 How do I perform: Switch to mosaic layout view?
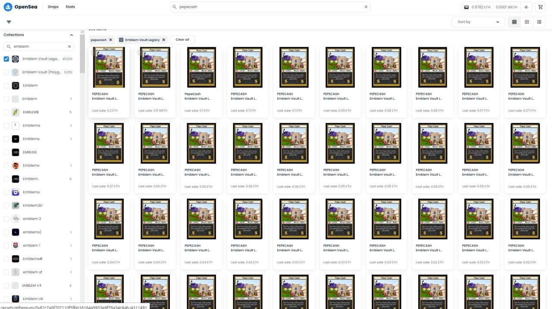coord(539,22)
